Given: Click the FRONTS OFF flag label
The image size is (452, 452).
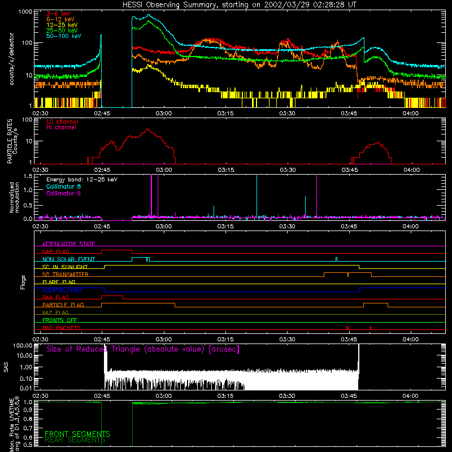Looking at the screenshot, I should click(60, 320).
